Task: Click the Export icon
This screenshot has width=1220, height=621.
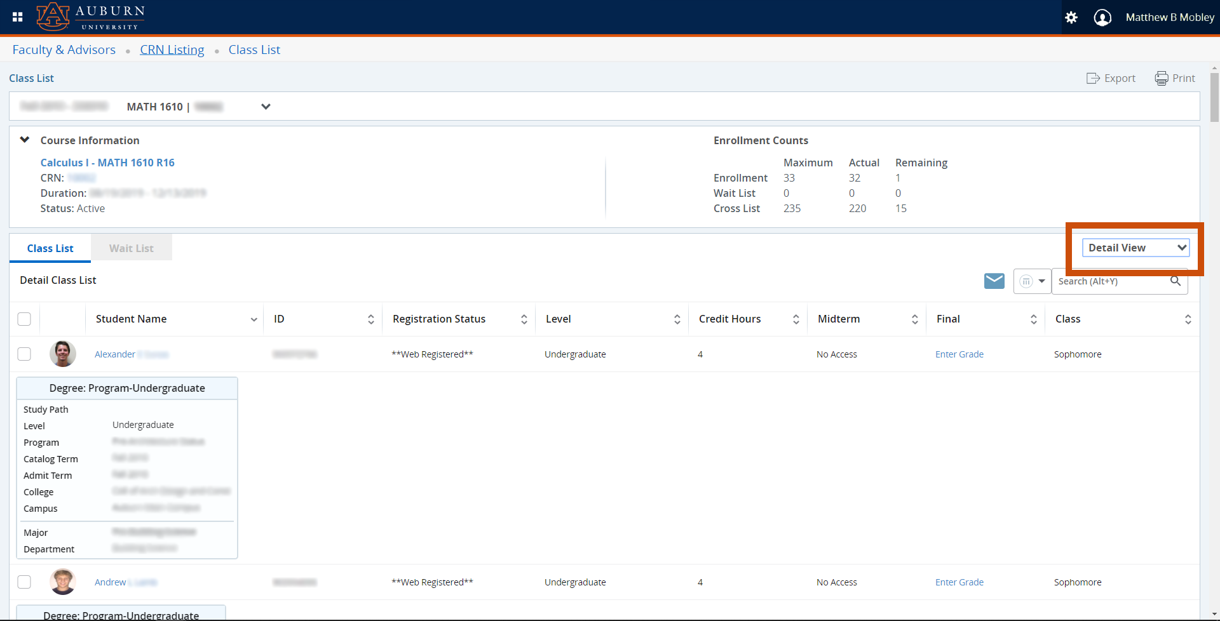Action: click(1093, 78)
